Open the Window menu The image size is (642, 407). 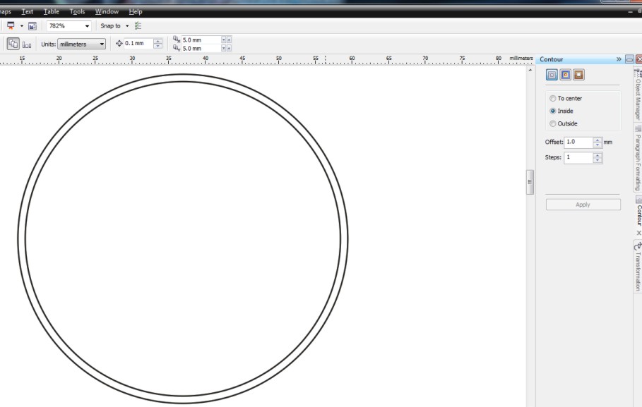click(x=107, y=11)
